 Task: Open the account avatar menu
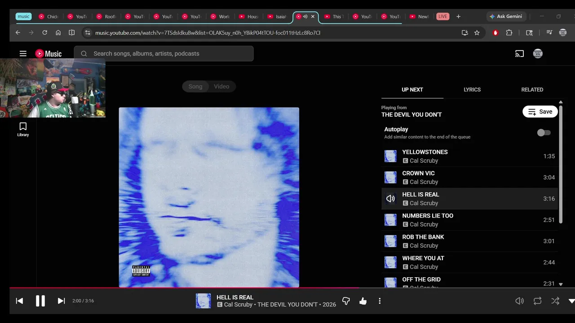[x=538, y=54]
